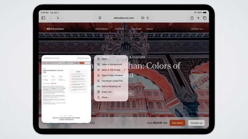Choose Share… in context menu

click(x=111, y=97)
